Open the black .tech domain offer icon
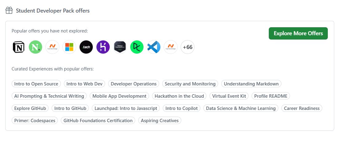 click(x=86, y=47)
